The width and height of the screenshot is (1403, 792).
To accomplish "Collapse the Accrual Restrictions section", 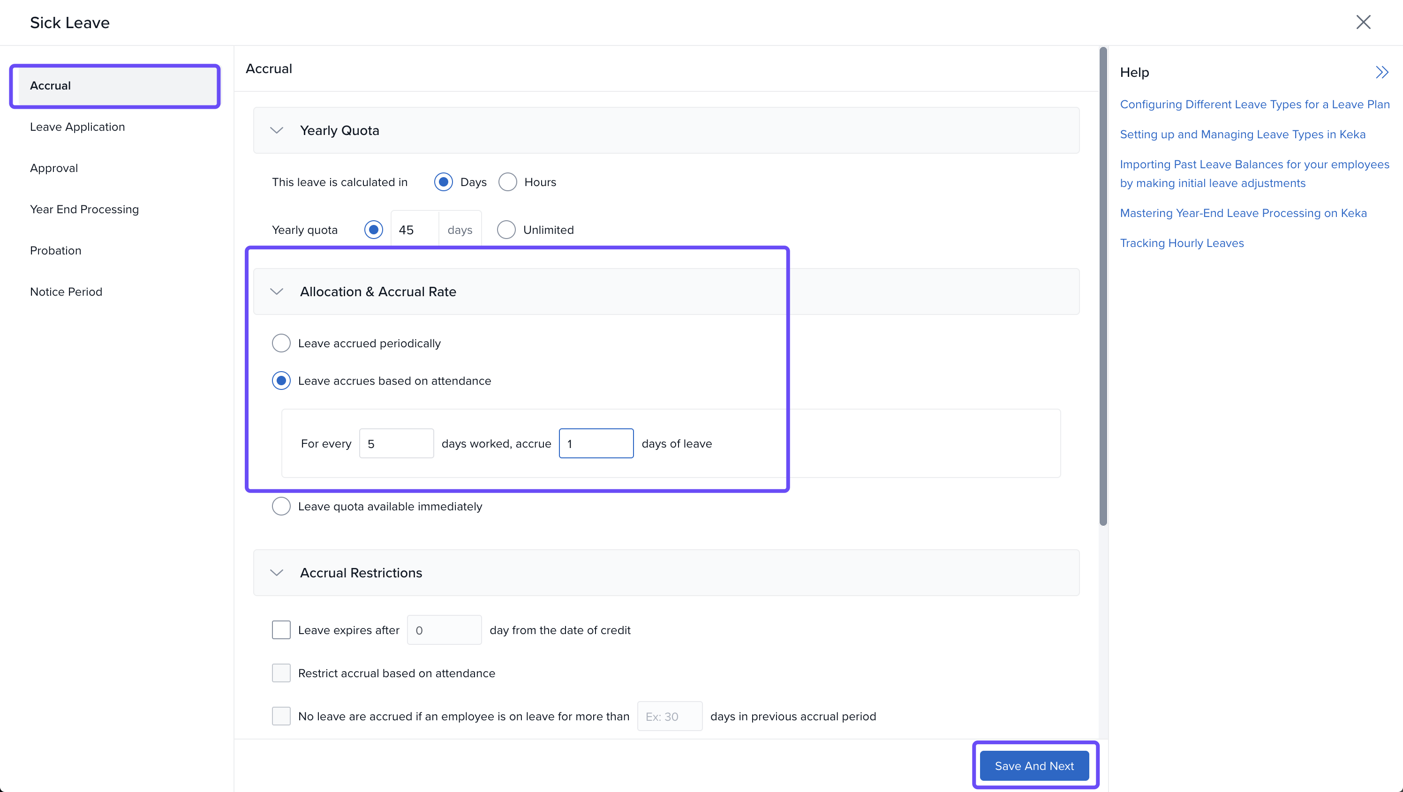I will pyautogui.click(x=277, y=573).
